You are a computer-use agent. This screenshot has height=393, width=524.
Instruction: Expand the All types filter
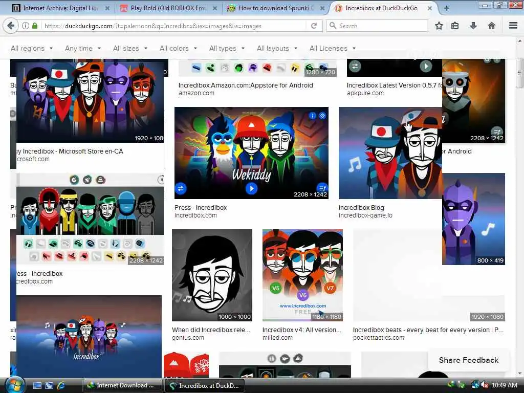[227, 49]
